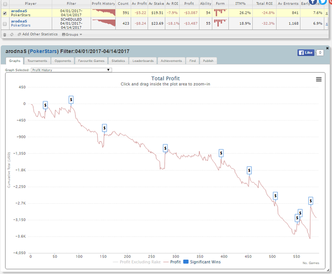Click the first significant win marker near game 30
The height and width of the screenshot is (274, 332).
(46, 105)
